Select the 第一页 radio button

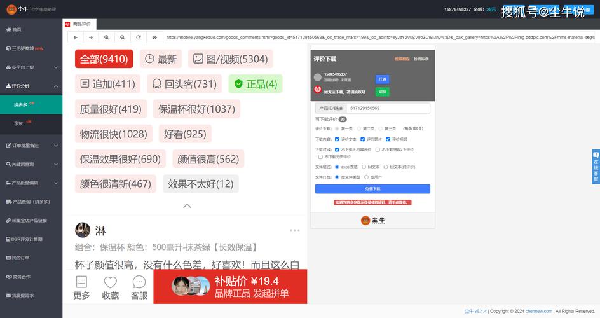click(337, 128)
